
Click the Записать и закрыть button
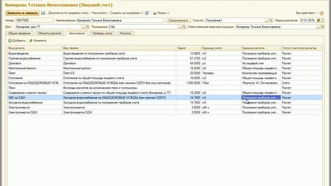(22, 13)
